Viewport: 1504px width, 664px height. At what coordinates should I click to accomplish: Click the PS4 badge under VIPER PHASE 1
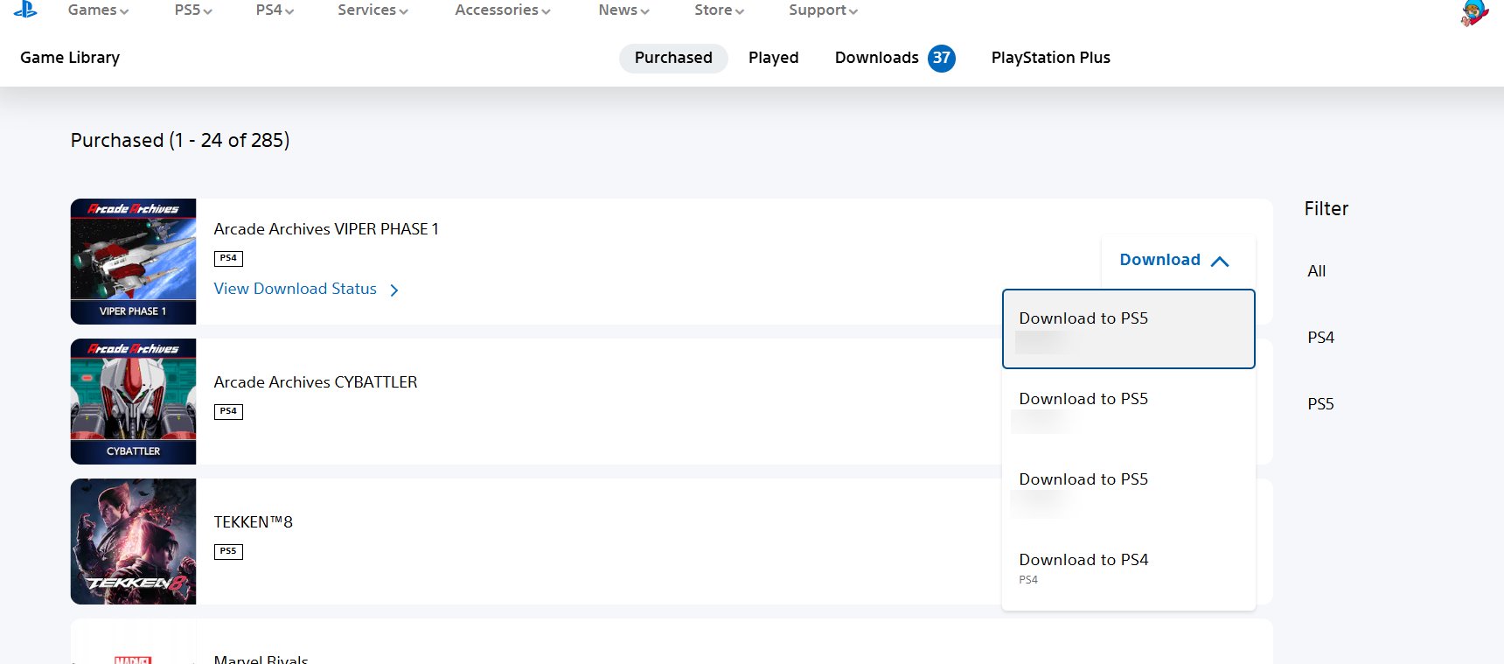pyautogui.click(x=228, y=258)
